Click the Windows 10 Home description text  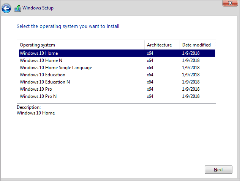point(36,113)
